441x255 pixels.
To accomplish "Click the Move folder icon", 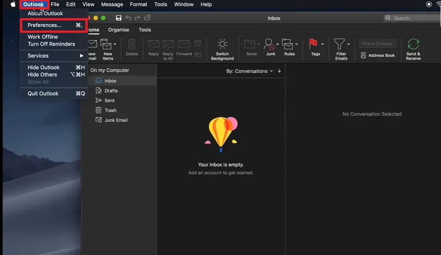I will tap(249, 44).
